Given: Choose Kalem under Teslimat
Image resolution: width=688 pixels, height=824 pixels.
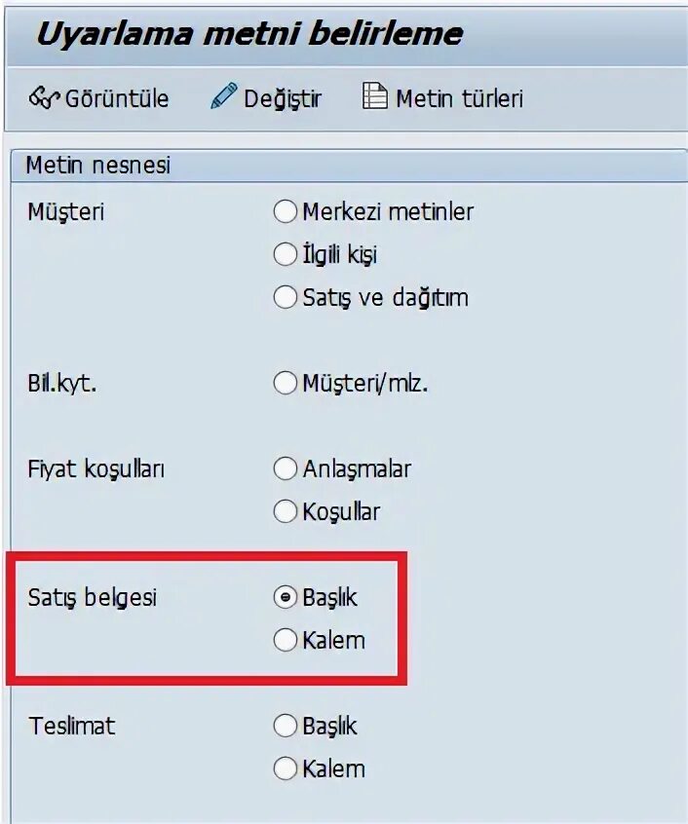Looking at the screenshot, I should coord(285,768).
